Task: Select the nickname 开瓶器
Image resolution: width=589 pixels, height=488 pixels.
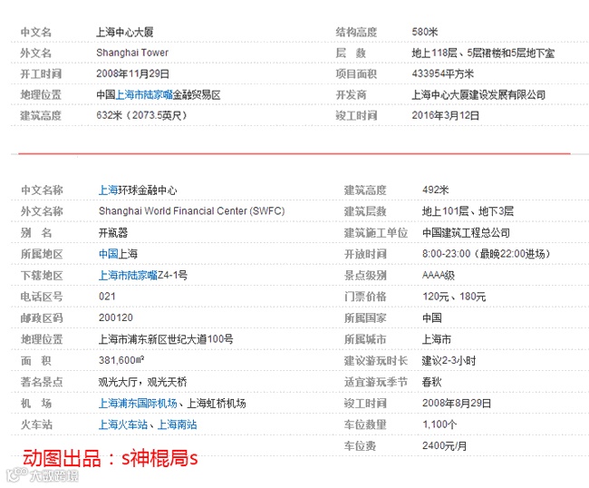Action: coord(113,233)
